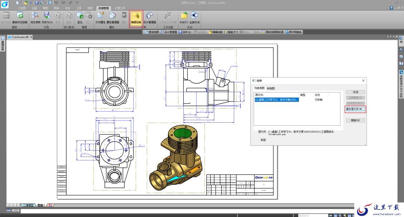Click the 更改源文件(N)... button
Viewport: 404px width, 217px height.
[355, 109]
